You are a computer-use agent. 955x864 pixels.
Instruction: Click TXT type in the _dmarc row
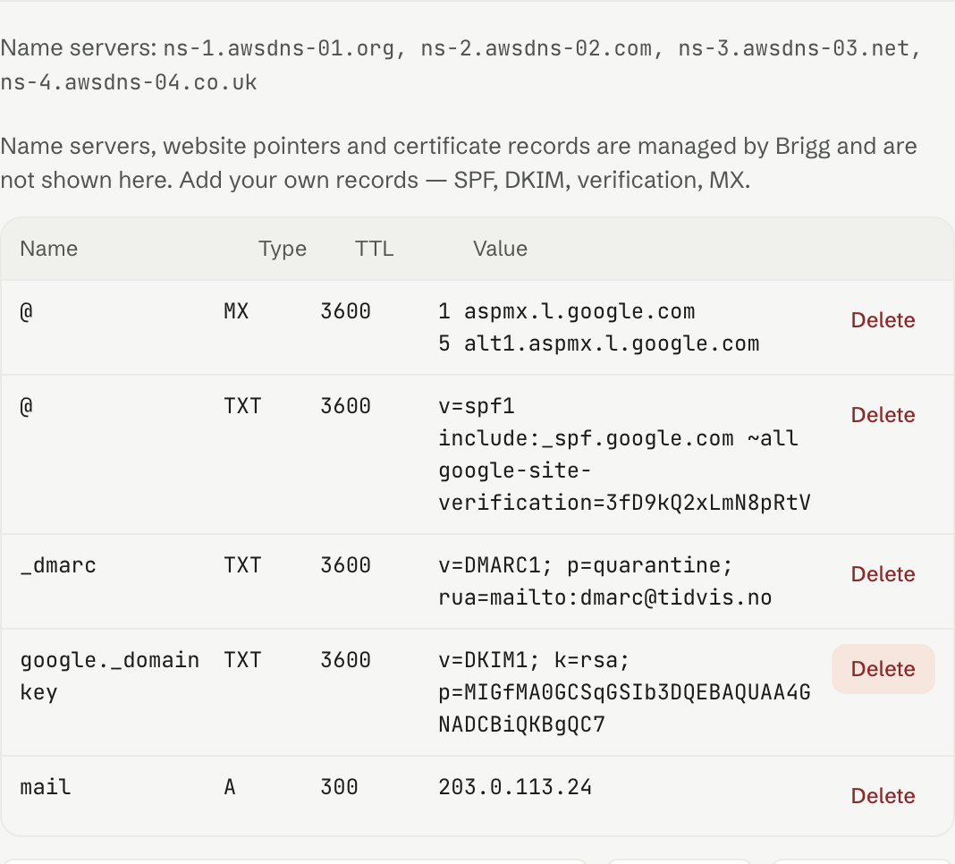(x=242, y=565)
